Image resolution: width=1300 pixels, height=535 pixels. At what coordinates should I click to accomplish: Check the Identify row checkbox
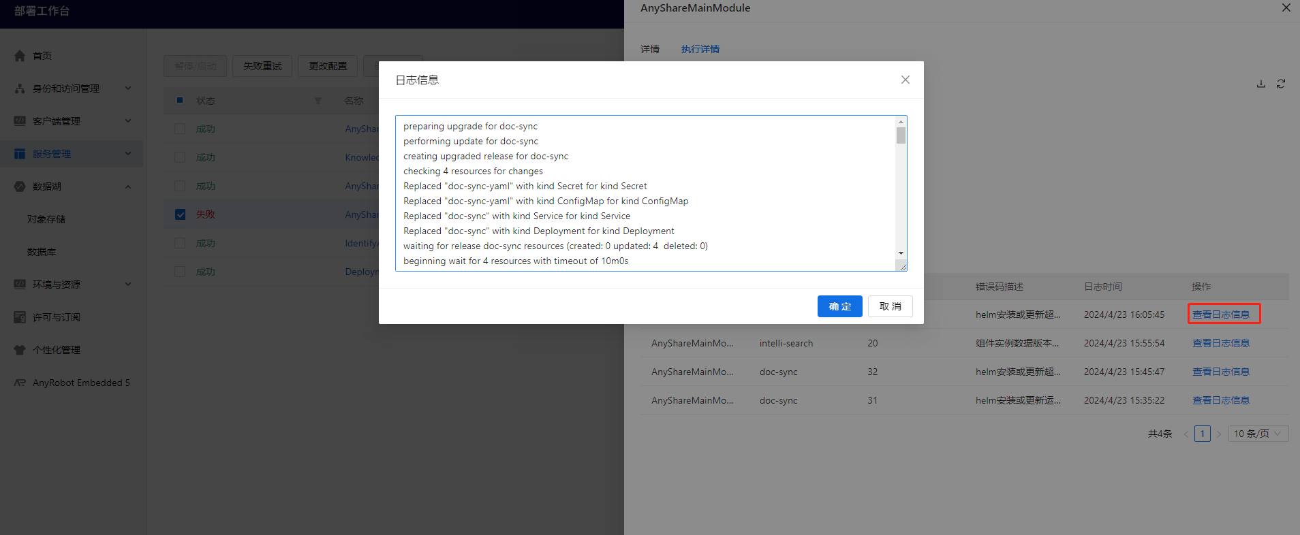click(180, 243)
